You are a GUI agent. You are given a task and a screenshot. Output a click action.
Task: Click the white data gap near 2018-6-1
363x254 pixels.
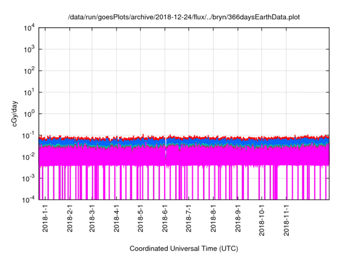point(166,152)
